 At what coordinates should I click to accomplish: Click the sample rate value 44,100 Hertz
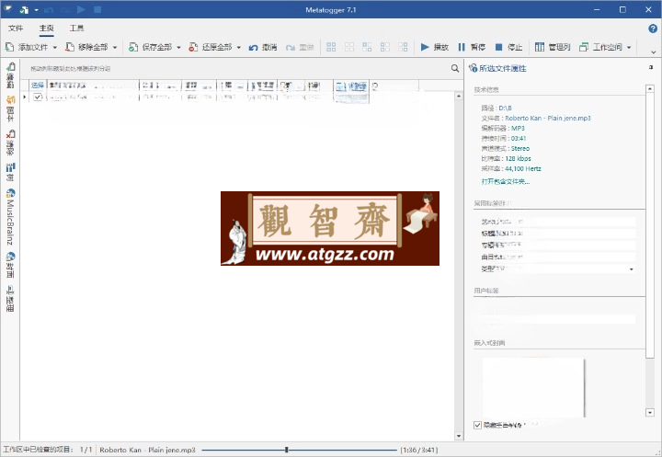(523, 169)
